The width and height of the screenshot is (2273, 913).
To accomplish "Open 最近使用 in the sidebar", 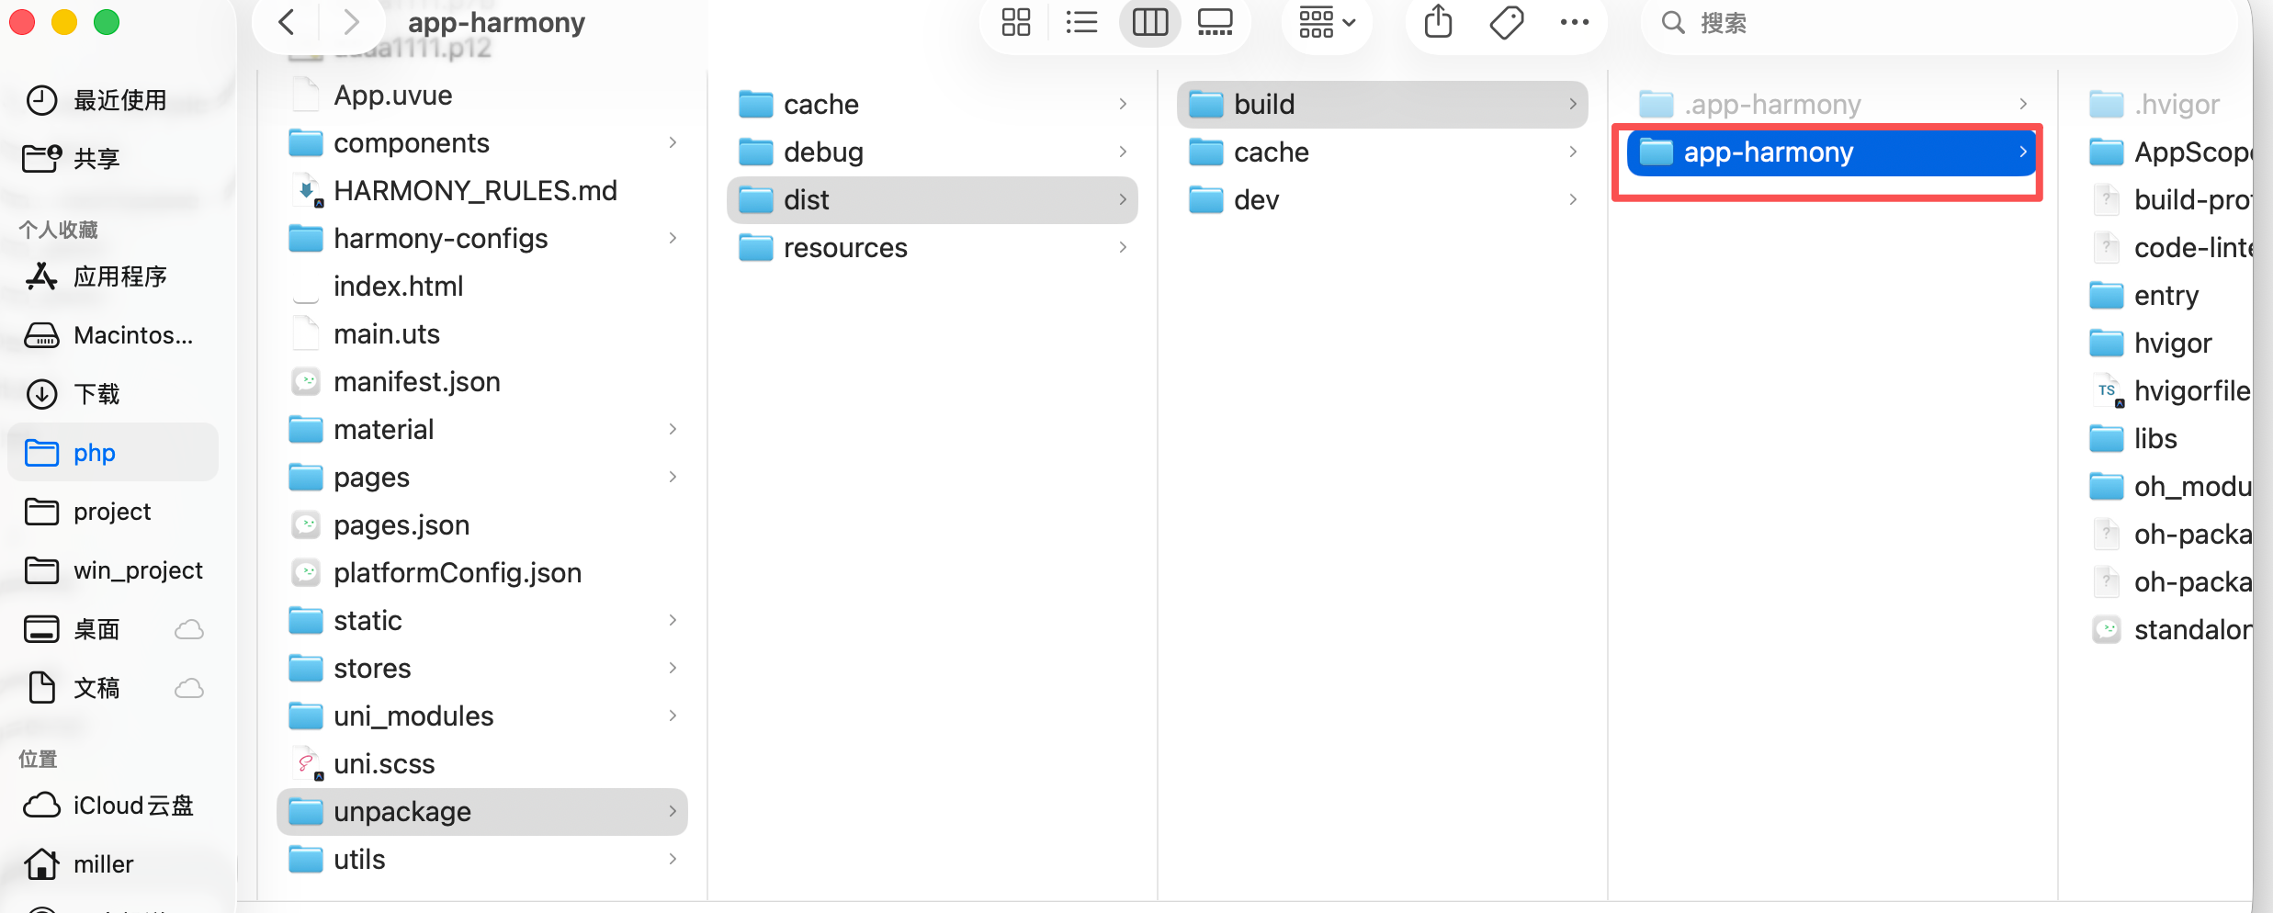I will pyautogui.click(x=114, y=100).
